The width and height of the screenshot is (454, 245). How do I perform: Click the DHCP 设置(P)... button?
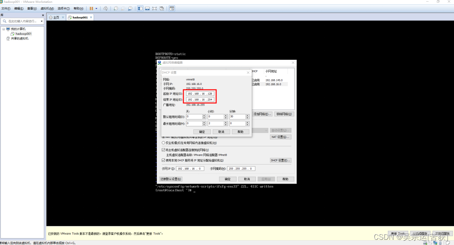[x=280, y=161]
